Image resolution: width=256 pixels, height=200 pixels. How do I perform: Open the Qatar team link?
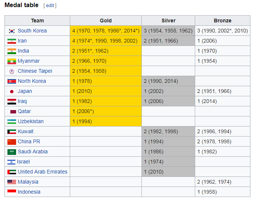(x=24, y=111)
